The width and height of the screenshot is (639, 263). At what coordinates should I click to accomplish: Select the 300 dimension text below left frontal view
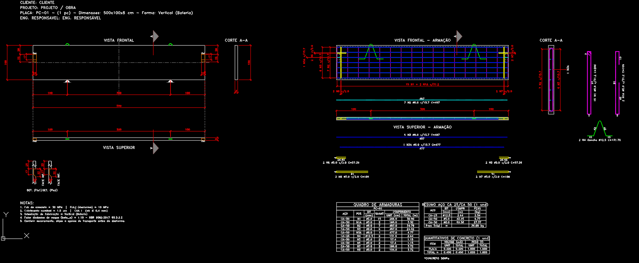[119, 93]
